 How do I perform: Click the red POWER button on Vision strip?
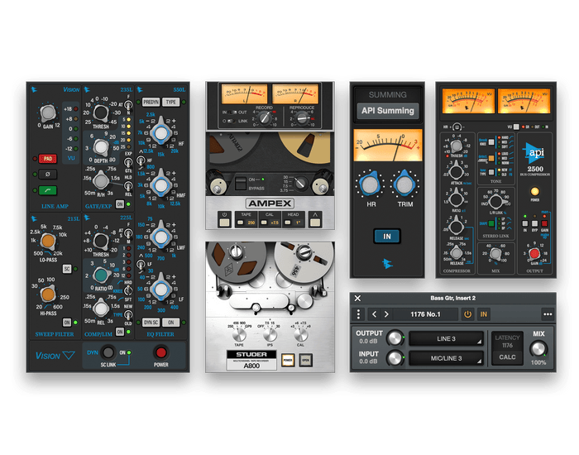coord(161,352)
